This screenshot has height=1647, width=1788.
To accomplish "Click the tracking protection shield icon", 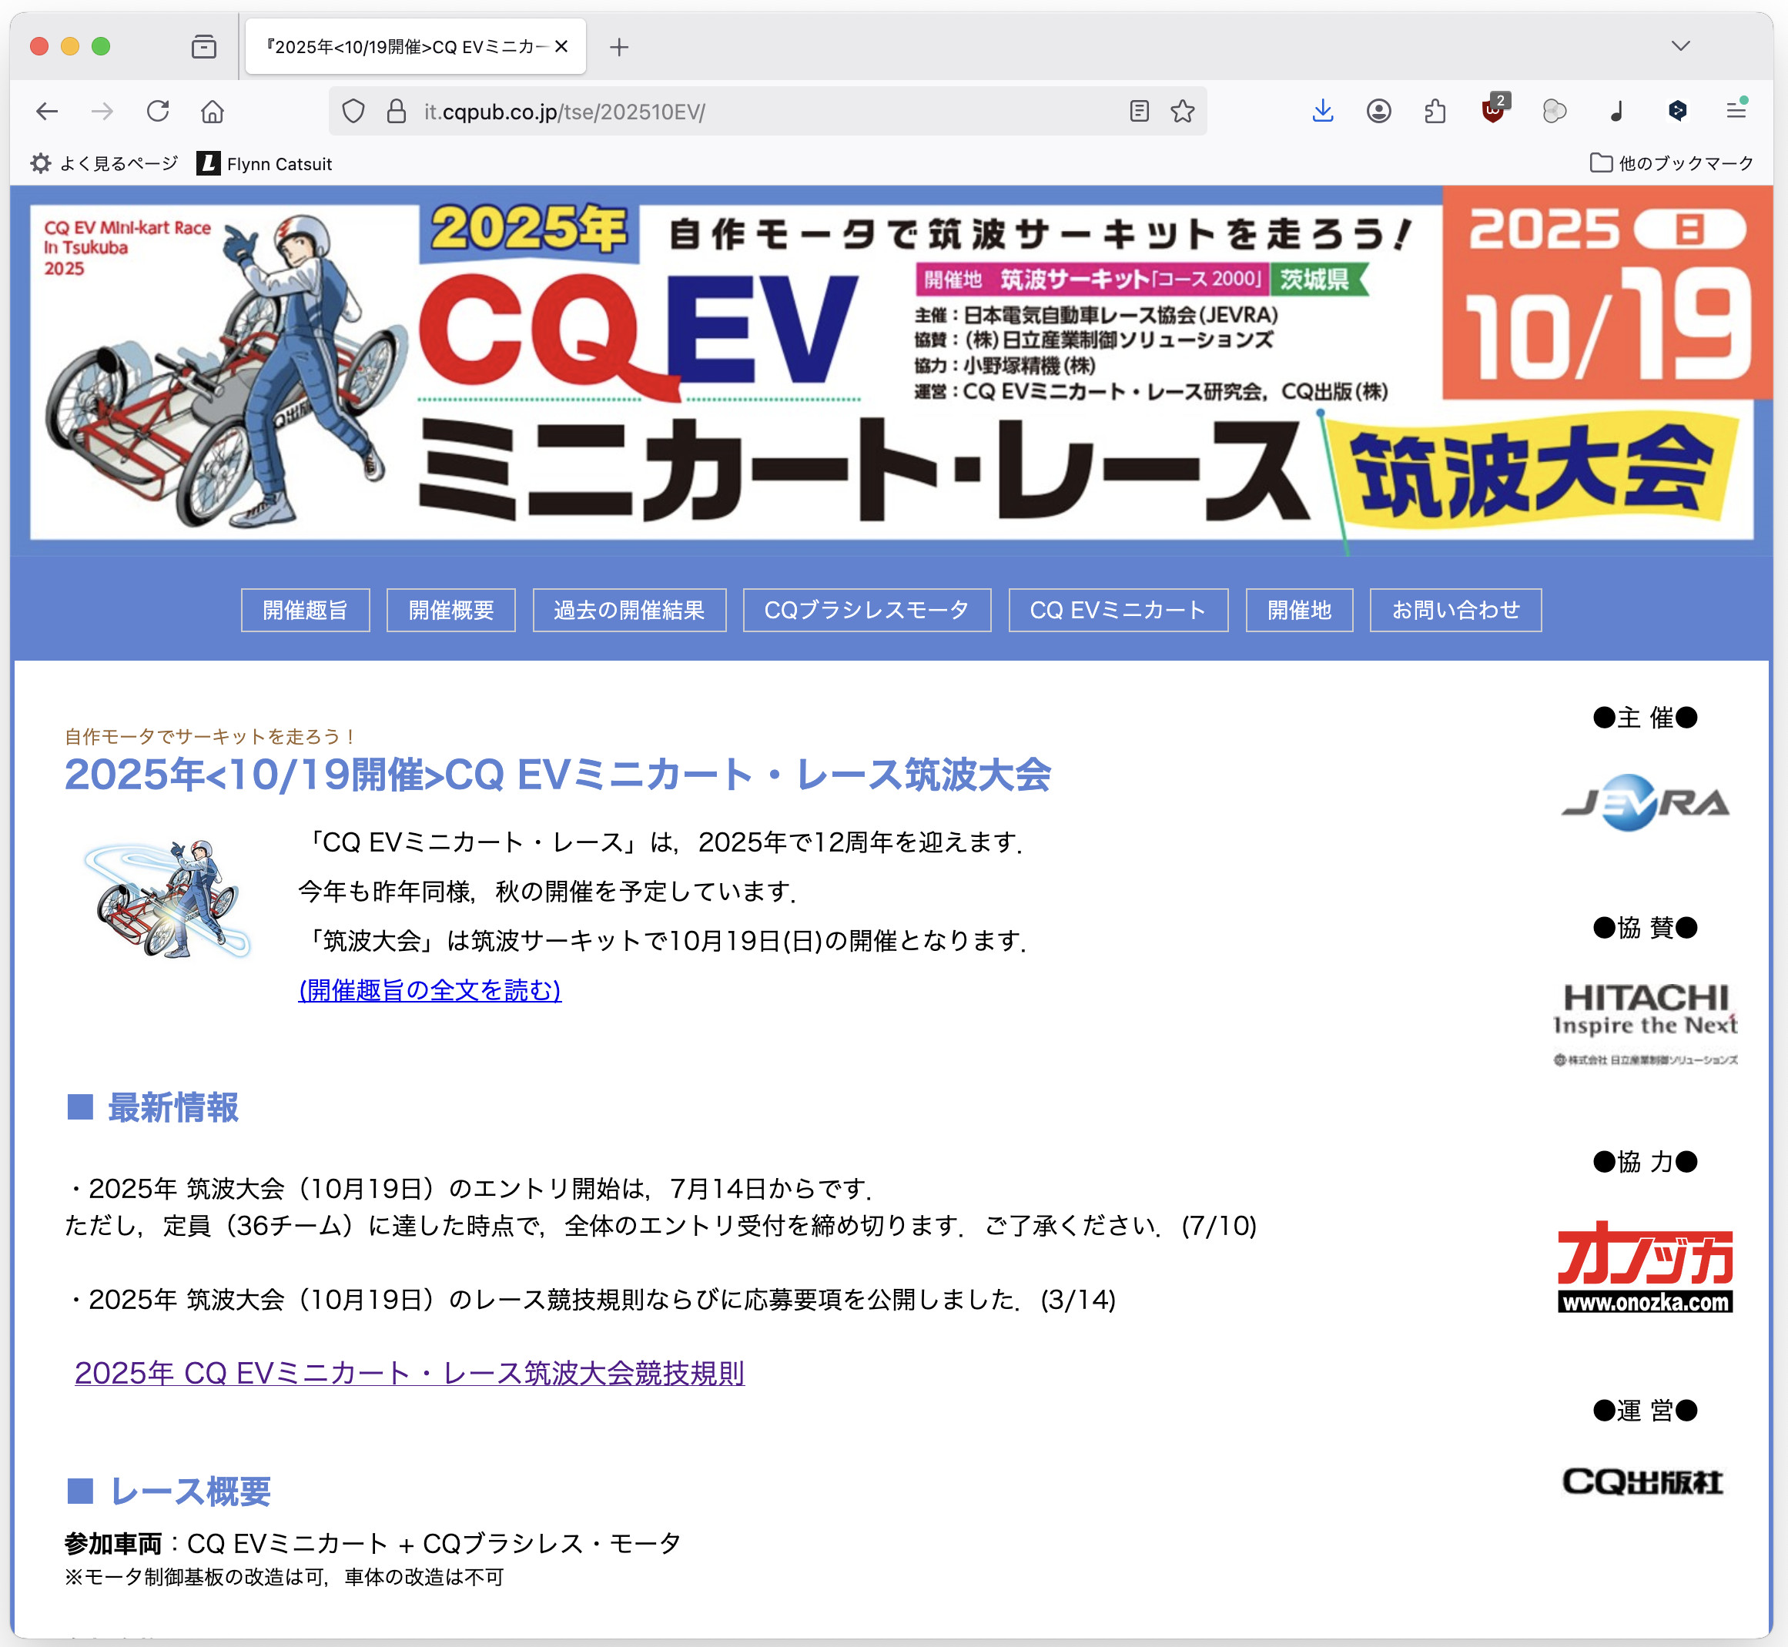I will tap(354, 111).
